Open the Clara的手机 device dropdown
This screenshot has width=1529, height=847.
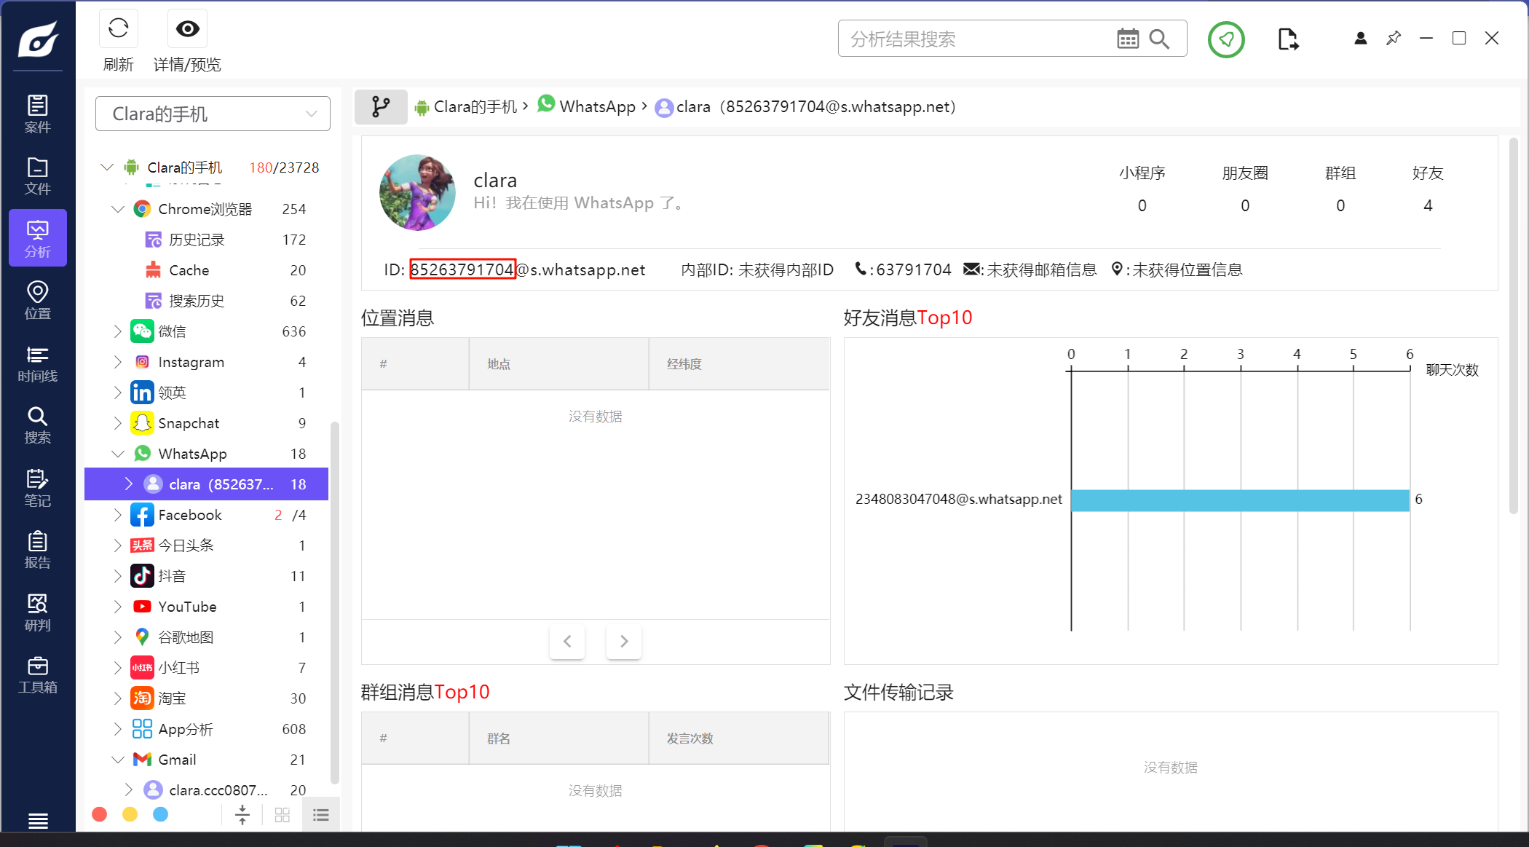(x=213, y=114)
